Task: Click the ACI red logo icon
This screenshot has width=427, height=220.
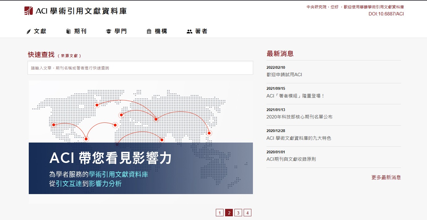Action: [29, 11]
